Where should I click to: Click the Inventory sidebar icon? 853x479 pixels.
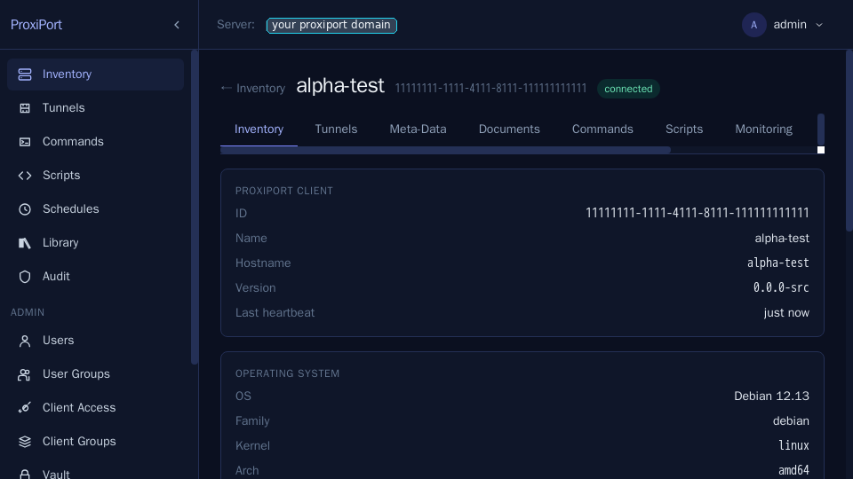point(25,75)
